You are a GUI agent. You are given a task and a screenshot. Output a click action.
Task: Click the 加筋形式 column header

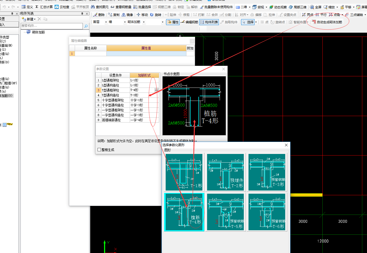144,75
